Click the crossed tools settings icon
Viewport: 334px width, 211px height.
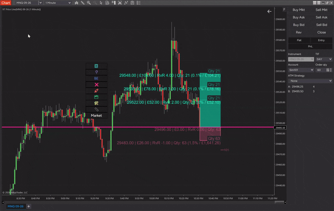point(96,103)
